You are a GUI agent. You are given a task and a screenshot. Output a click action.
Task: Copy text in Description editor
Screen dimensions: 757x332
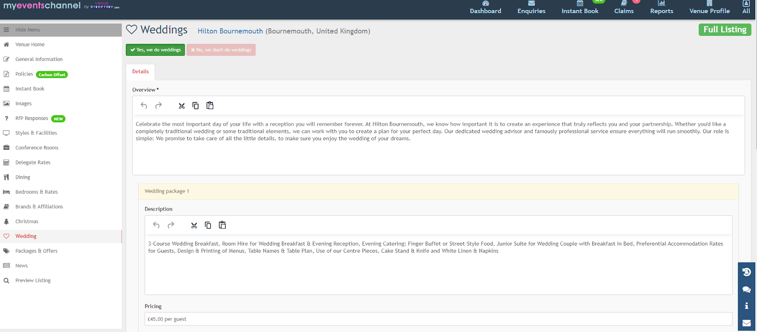click(x=208, y=225)
